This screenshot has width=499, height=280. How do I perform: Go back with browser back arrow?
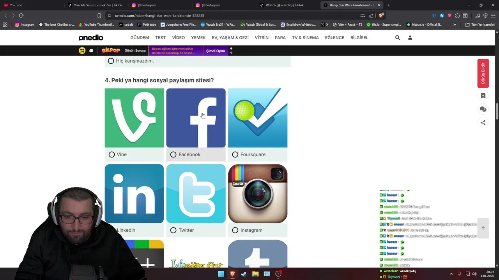[x=5, y=16]
